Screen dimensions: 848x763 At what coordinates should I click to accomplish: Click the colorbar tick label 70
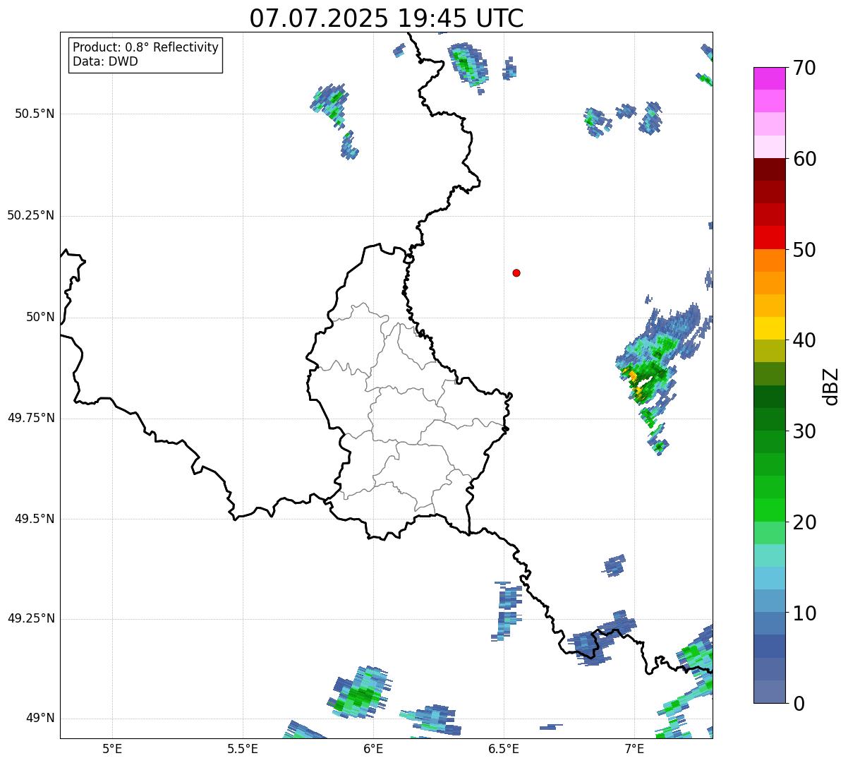coord(805,68)
